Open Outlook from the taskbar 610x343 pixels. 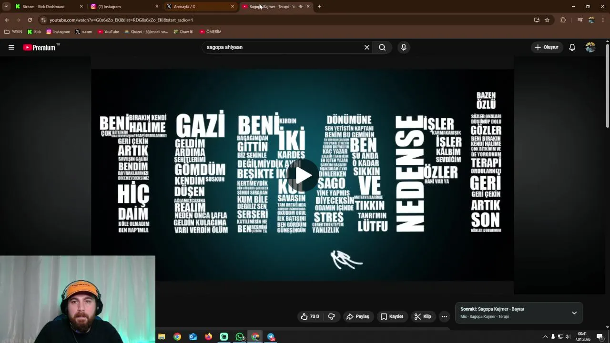tap(193, 337)
